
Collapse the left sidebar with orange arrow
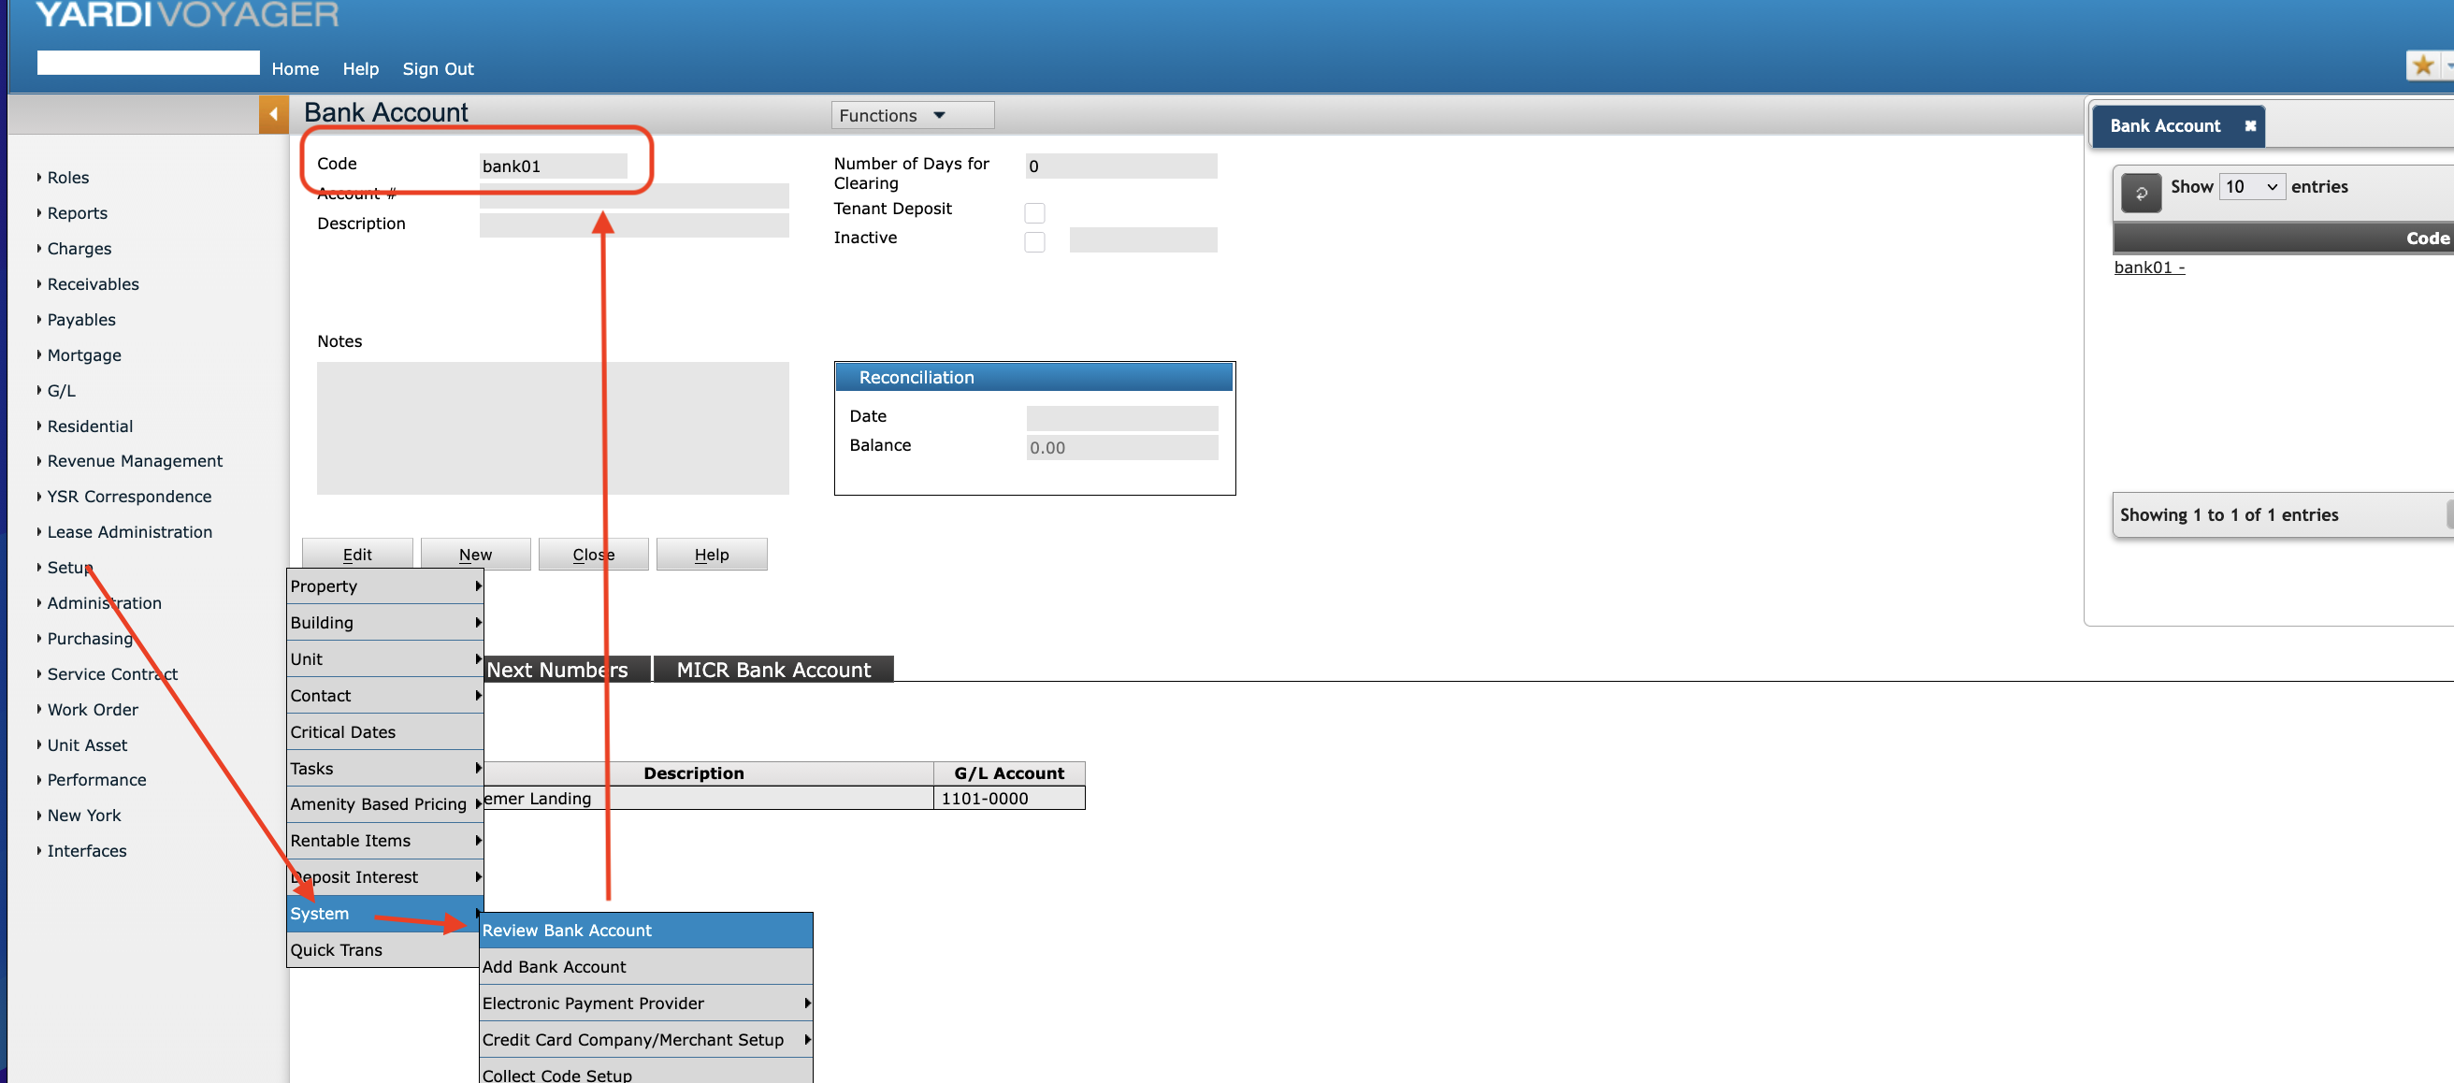(273, 114)
